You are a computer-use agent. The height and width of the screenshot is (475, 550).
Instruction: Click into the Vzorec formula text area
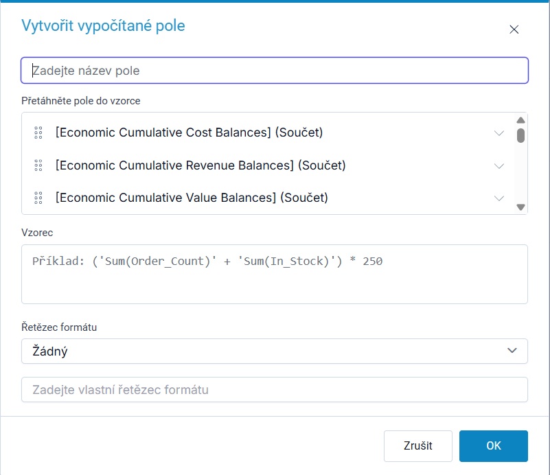[274, 274]
